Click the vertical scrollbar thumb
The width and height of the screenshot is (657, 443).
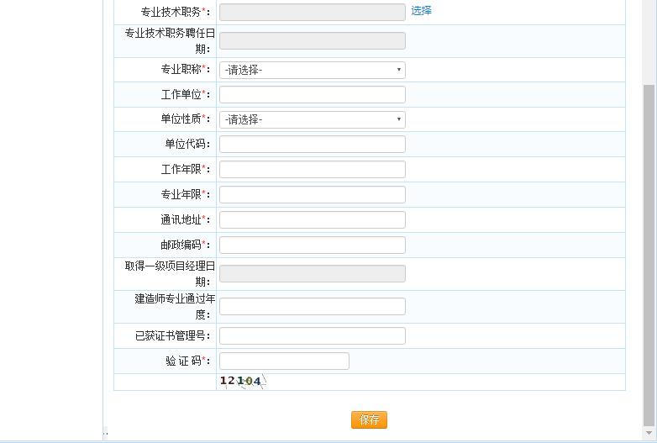click(x=649, y=252)
